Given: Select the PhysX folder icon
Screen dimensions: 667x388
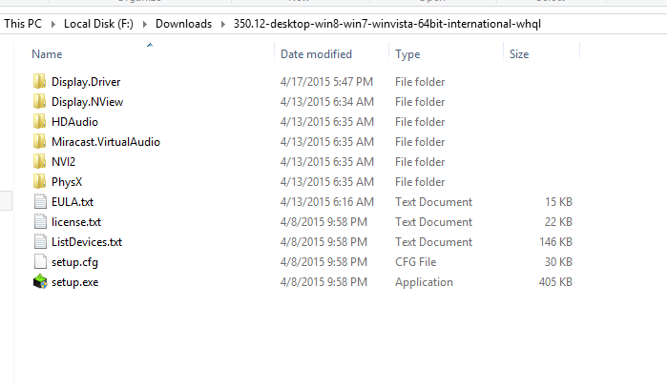Looking at the screenshot, I should click(39, 181).
